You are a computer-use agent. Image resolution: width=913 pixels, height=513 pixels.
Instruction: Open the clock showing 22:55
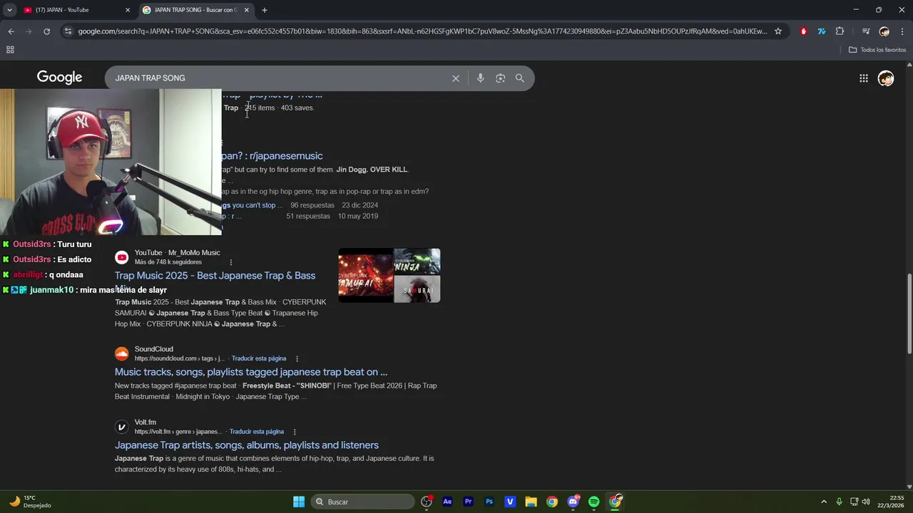[x=892, y=502]
